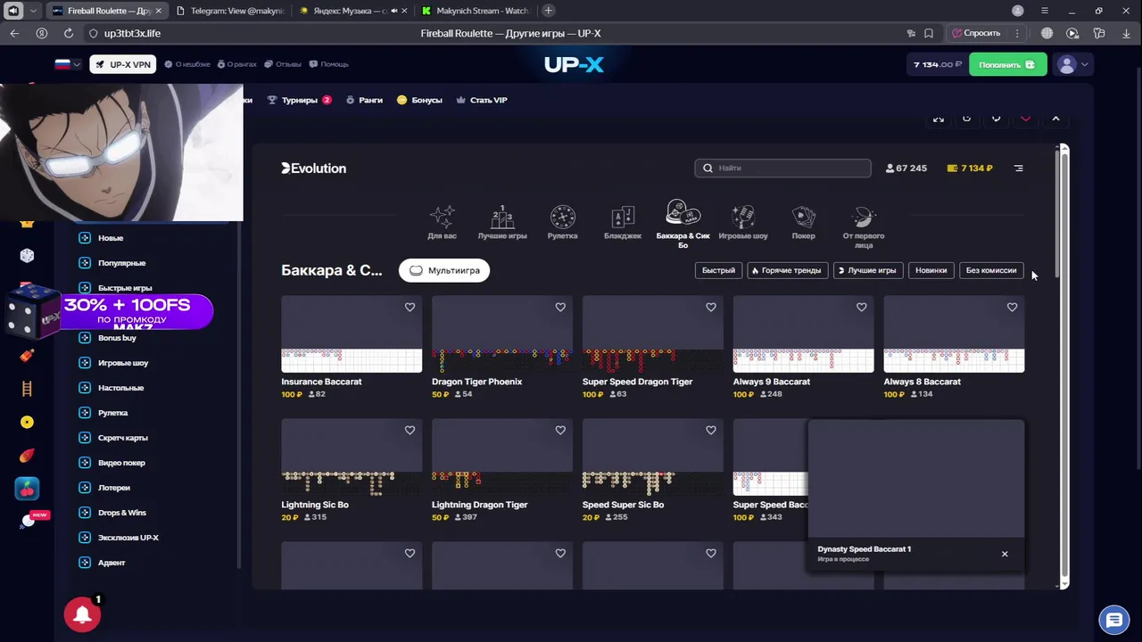Select the 'Рулетка' roulette wheel category
The height and width of the screenshot is (642, 1142).
click(563, 222)
